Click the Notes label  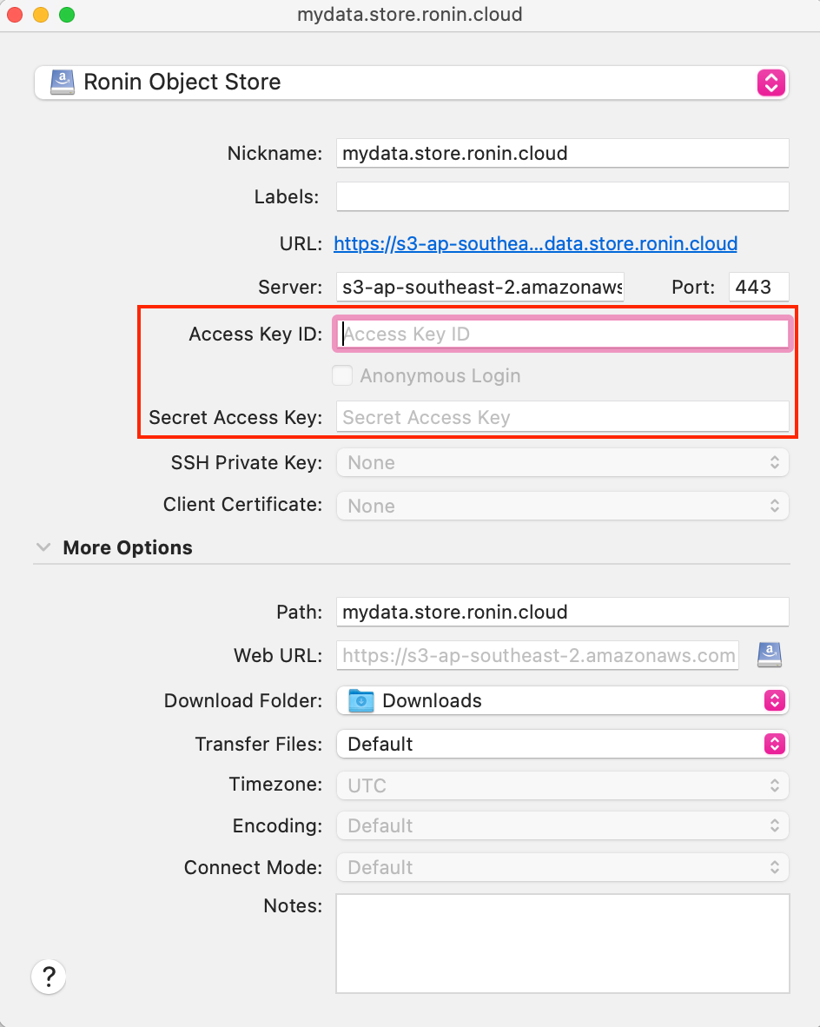293,906
